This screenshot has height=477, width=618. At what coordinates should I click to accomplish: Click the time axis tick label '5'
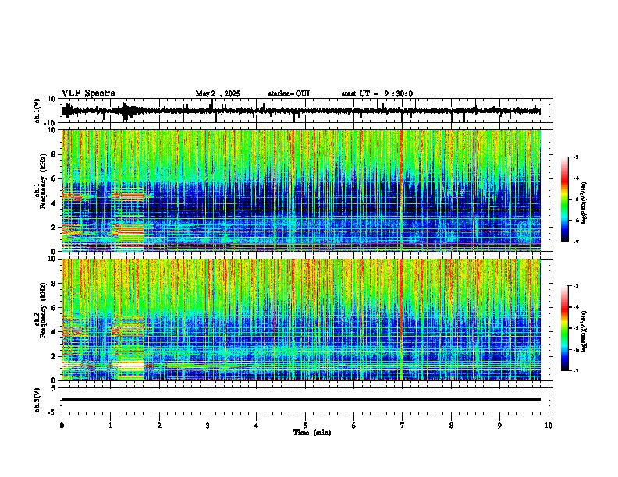point(305,426)
